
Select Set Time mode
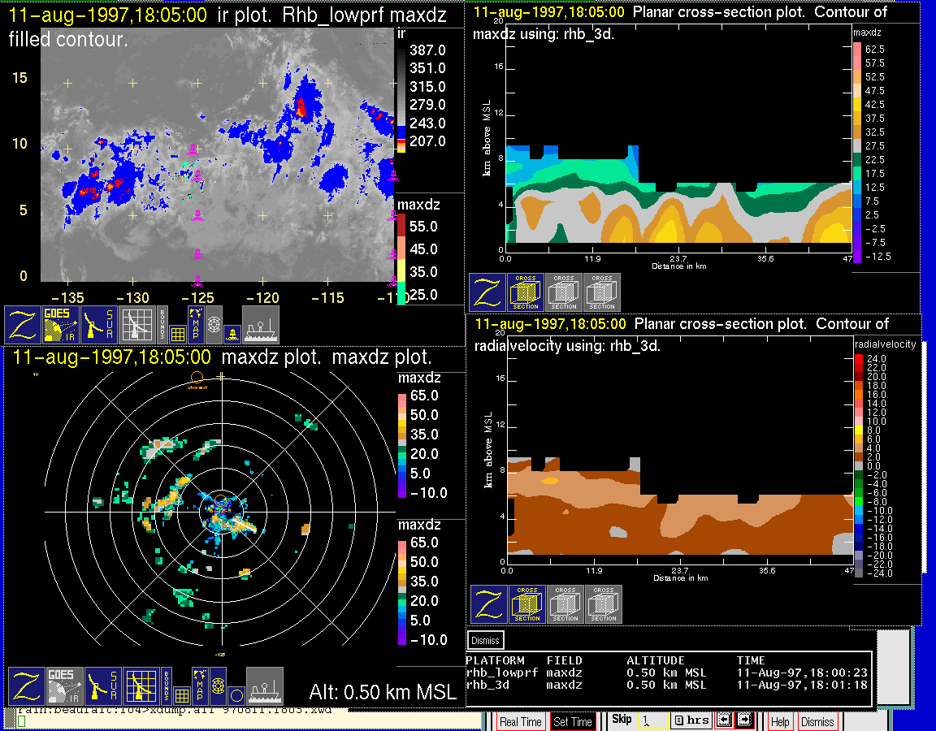(572, 721)
